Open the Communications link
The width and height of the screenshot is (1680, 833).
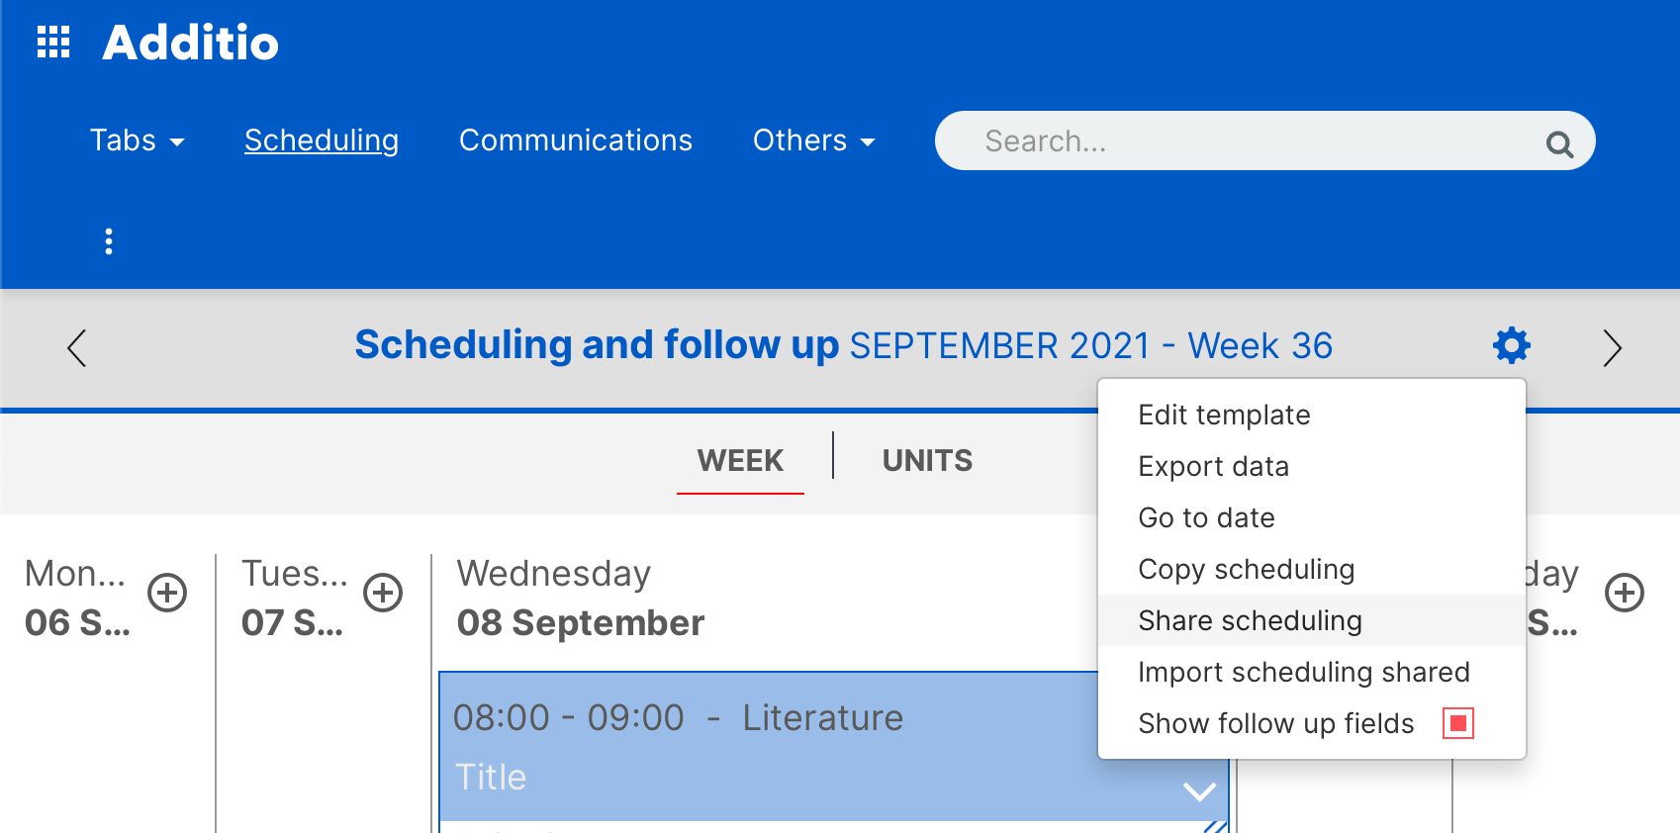pos(575,140)
